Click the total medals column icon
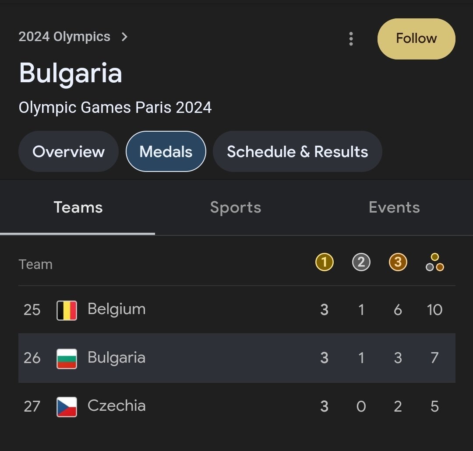This screenshot has width=473, height=451. (434, 262)
